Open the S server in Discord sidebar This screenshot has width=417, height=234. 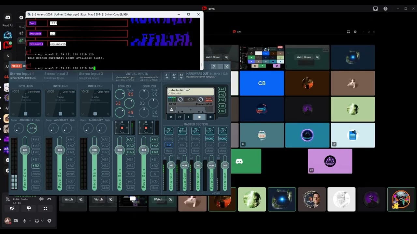click(8, 56)
